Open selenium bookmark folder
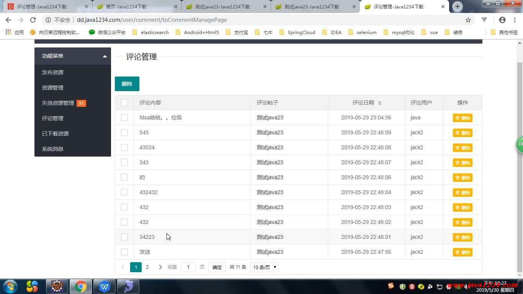523x294 pixels. [363, 32]
